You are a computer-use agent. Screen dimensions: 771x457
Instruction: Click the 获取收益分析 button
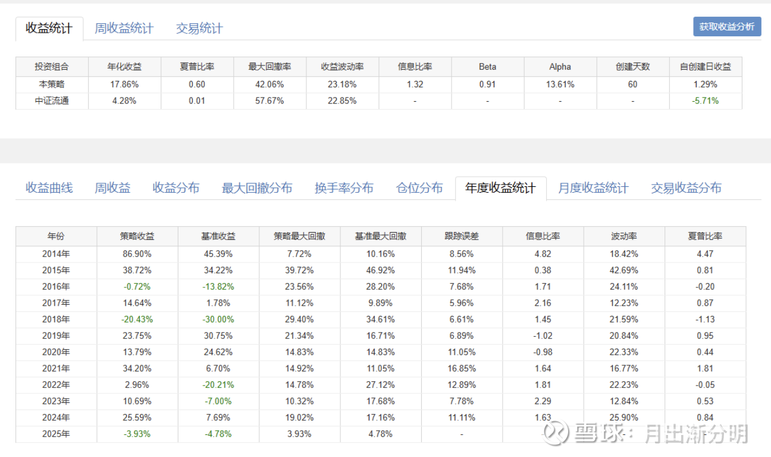point(727,27)
